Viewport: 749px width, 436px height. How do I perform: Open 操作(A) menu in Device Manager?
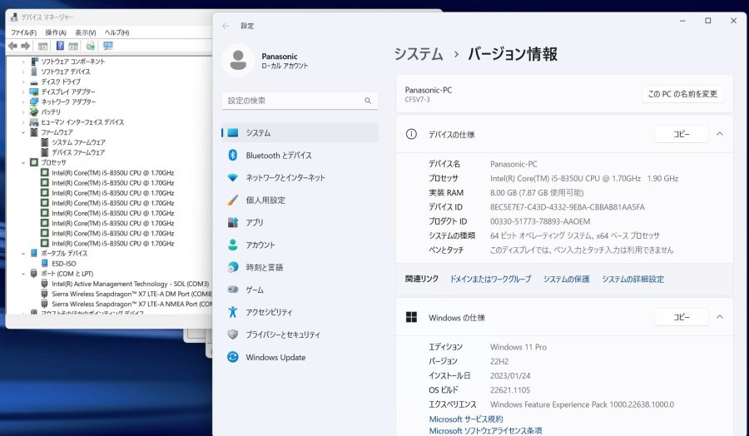[x=56, y=32]
